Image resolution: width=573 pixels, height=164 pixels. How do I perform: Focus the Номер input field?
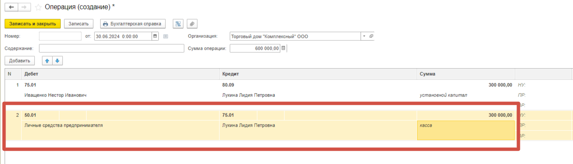point(60,37)
